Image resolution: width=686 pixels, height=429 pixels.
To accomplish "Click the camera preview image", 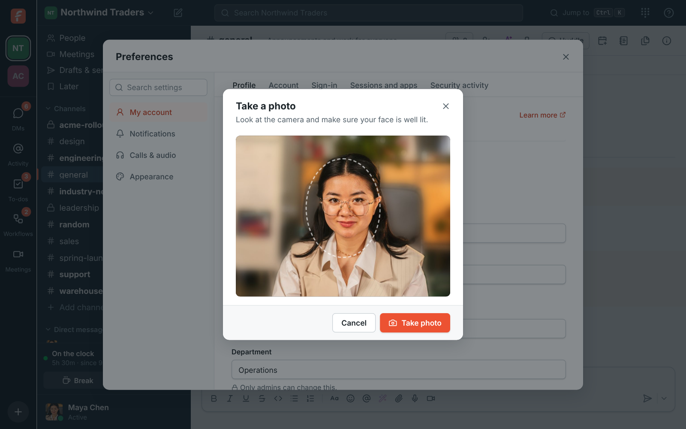I will (x=343, y=216).
